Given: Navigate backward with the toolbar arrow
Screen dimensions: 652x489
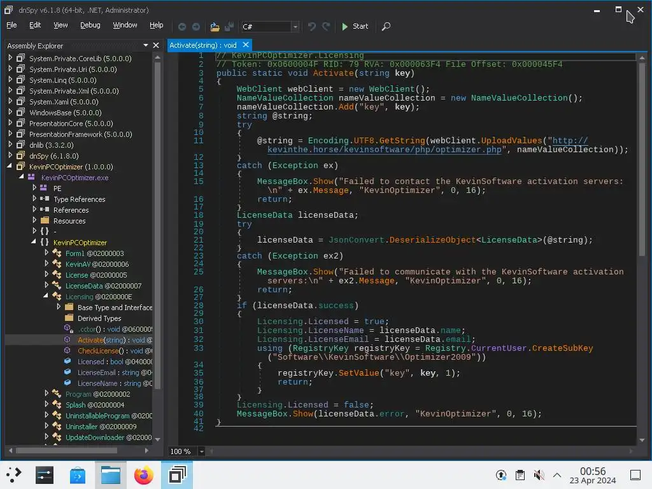Looking at the screenshot, I should 182,27.
